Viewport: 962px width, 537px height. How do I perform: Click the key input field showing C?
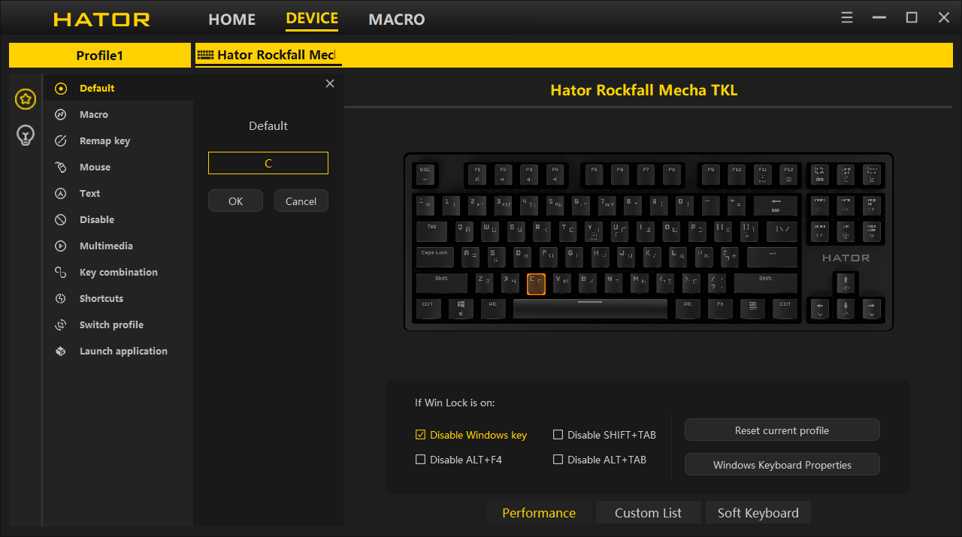(x=268, y=163)
